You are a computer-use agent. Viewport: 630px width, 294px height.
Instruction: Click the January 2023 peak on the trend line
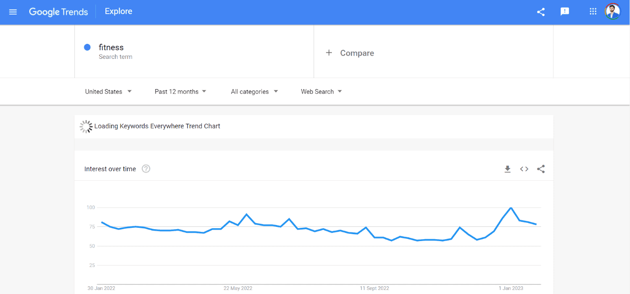[510, 208]
